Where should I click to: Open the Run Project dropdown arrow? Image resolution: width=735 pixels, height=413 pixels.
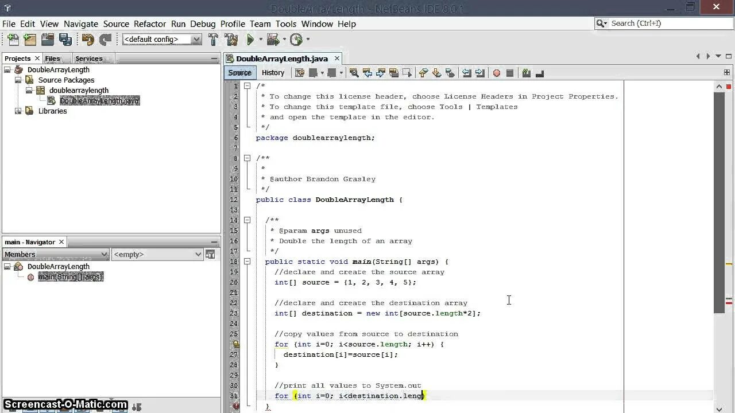[x=261, y=40]
